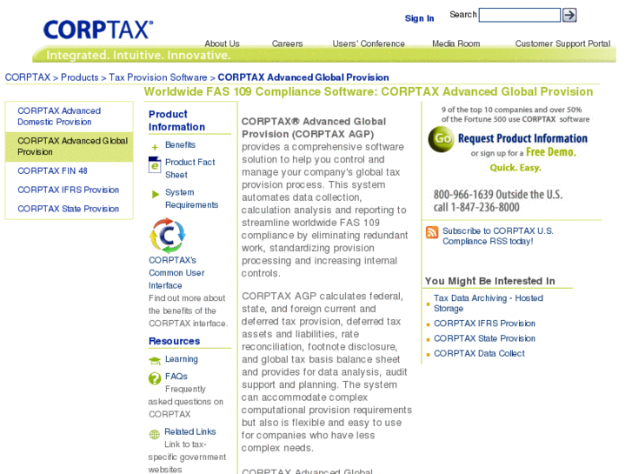Screen dimensions: 632x474
Task: Open the Users' Conference menu item
Action: click(369, 43)
